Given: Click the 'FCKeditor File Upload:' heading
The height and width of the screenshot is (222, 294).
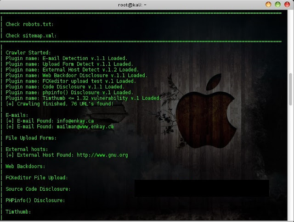Looking at the screenshot, I should coord(37,178).
